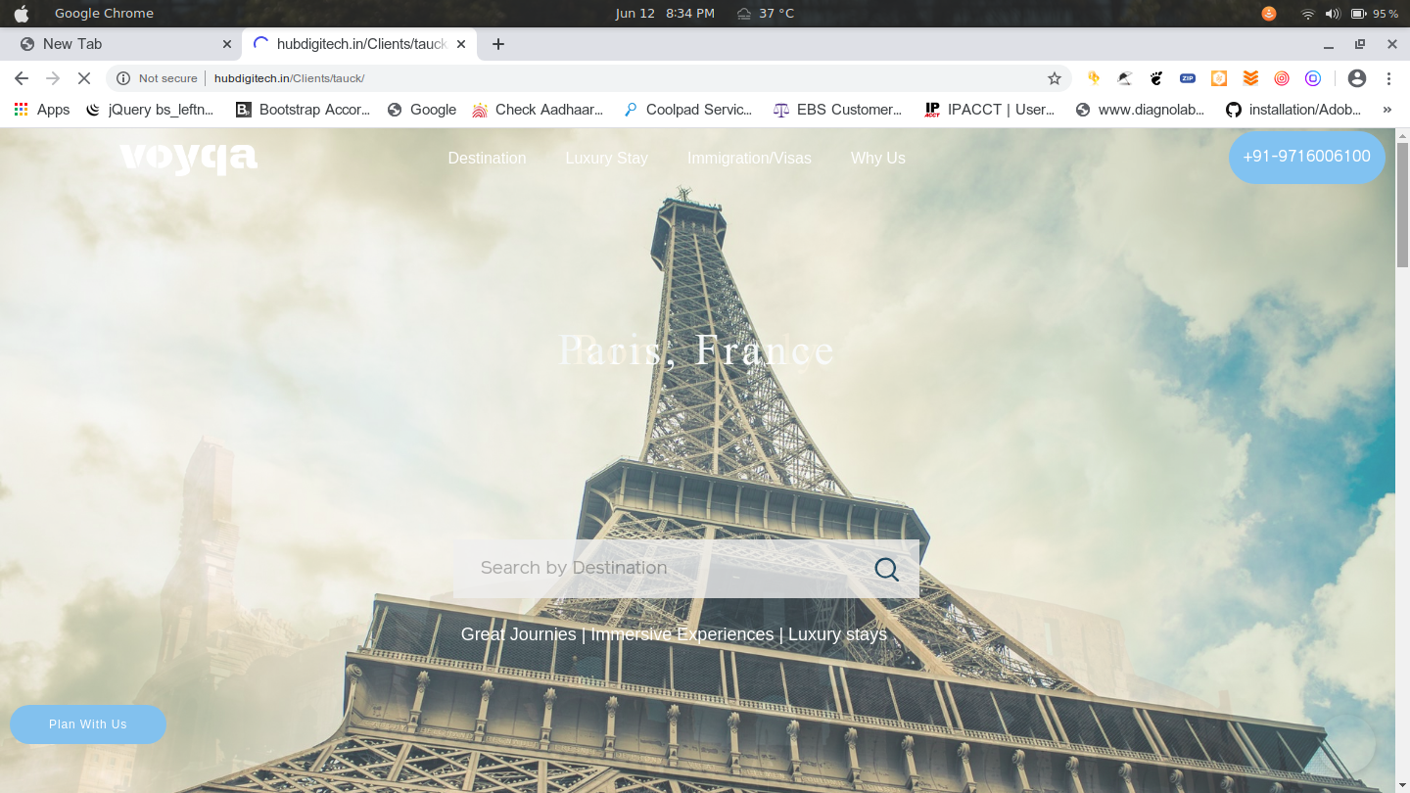Open Chrome three-dot menu
Viewport: 1410px width, 793px height.
[x=1388, y=78]
